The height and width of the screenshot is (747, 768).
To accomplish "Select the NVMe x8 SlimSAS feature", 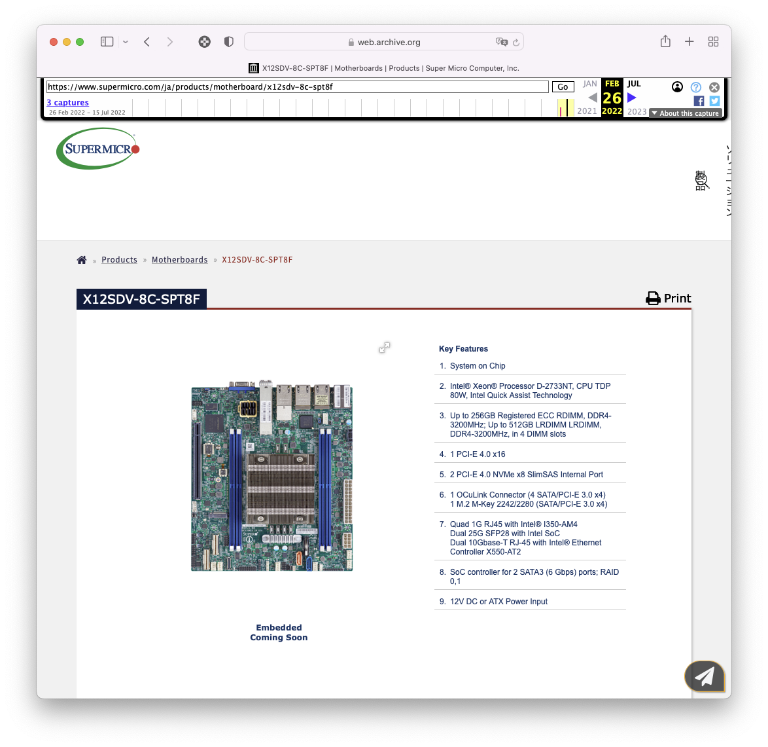I will tap(527, 475).
